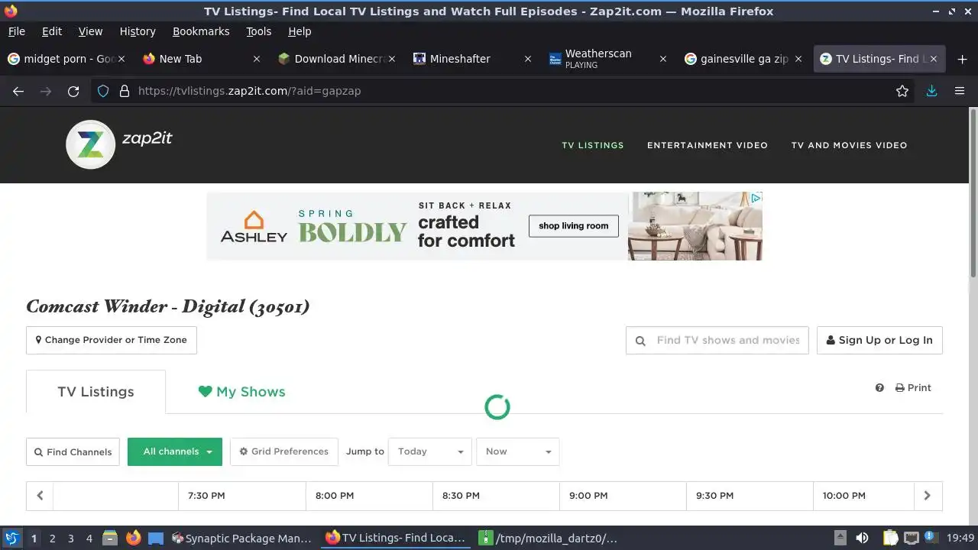Click the AdChoices icon on Ashley ad

(756, 198)
